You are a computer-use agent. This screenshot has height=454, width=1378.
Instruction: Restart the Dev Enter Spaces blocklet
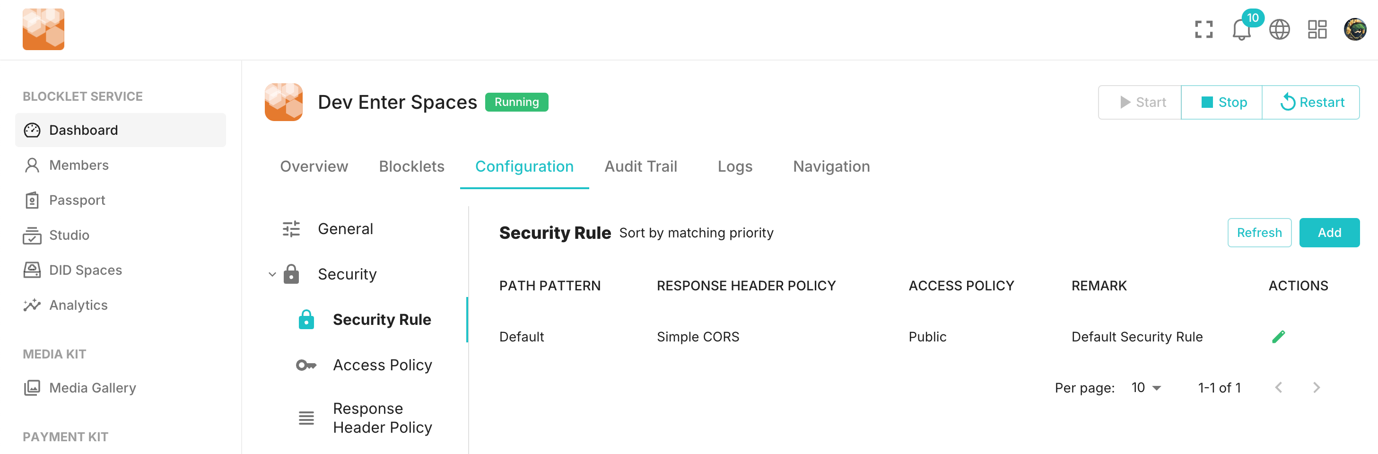(x=1311, y=102)
